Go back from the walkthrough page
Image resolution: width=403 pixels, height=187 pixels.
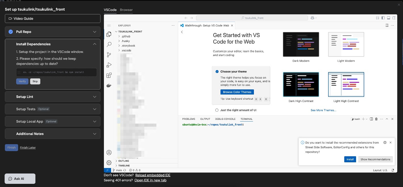(x=182, y=32)
